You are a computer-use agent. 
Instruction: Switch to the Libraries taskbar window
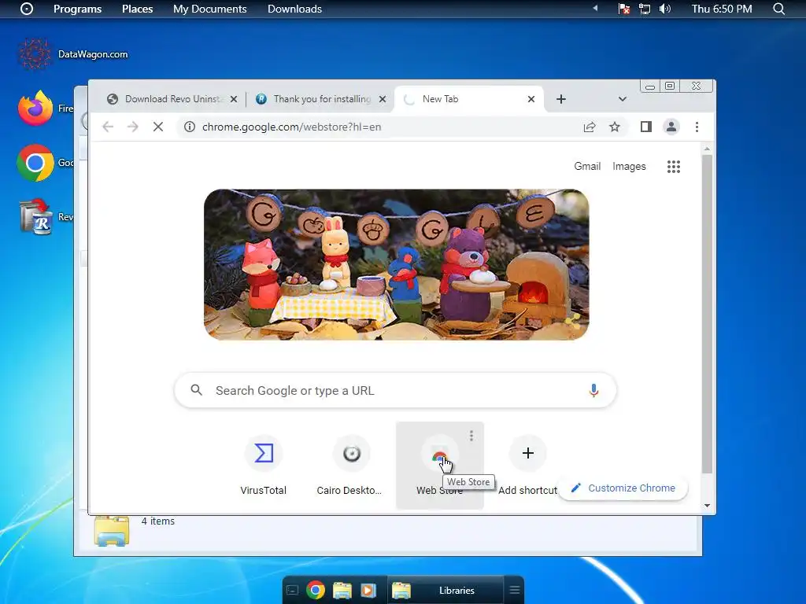coord(446,590)
